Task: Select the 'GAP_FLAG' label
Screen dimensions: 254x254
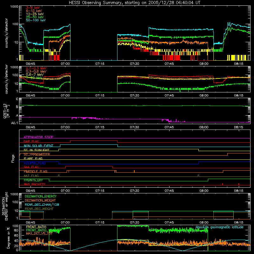Action: pyautogui.click(x=31, y=141)
